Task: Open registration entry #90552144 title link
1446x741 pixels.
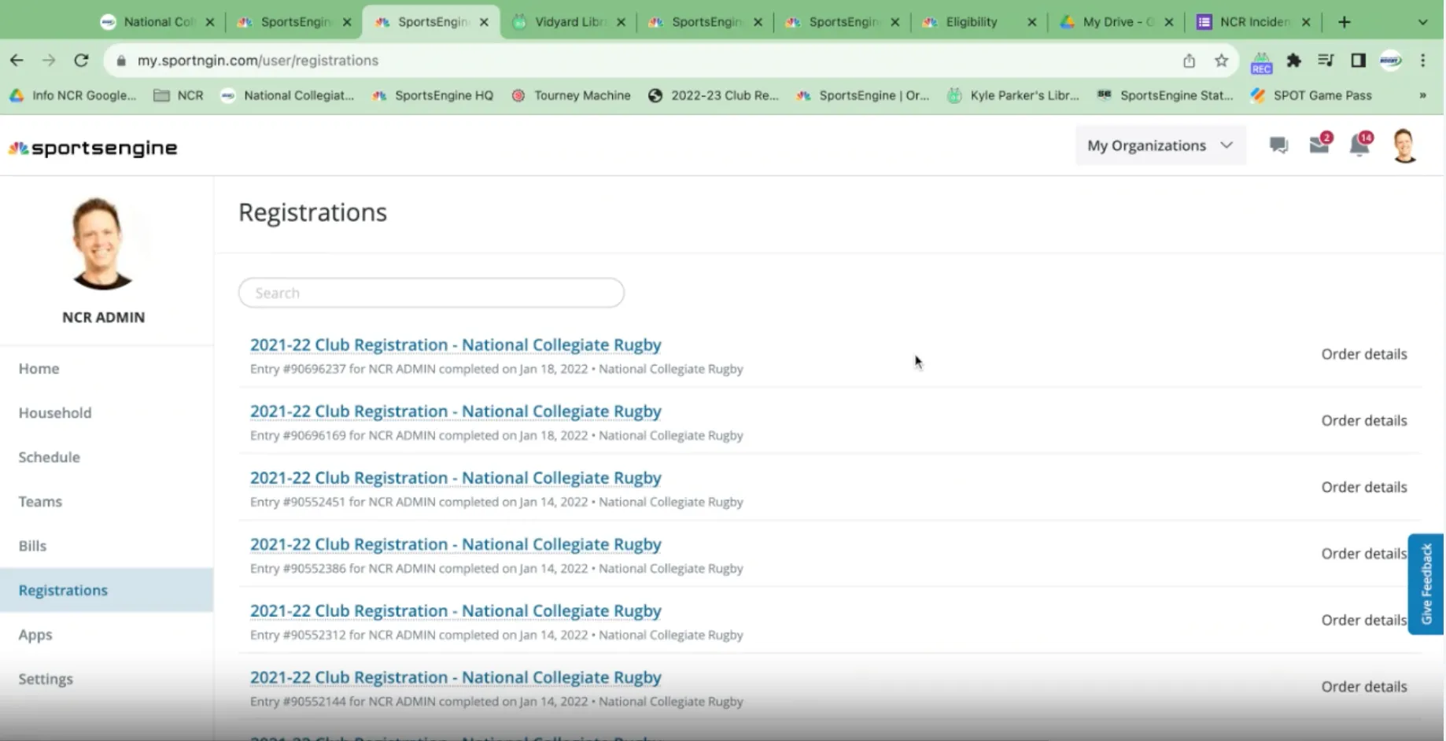Action: [x=456, y=677]
